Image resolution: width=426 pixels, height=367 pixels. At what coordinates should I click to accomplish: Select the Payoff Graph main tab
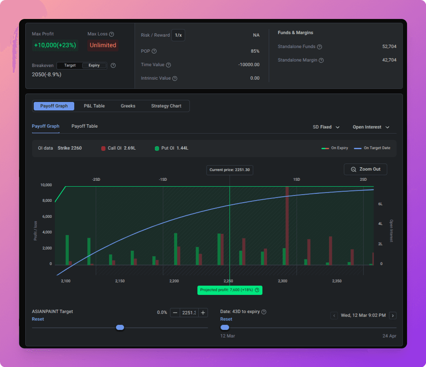54,106
